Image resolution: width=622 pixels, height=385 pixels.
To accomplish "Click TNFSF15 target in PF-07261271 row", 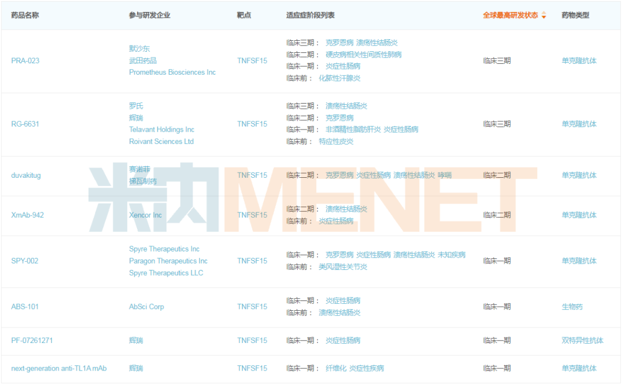I will (x=252, y=340).
